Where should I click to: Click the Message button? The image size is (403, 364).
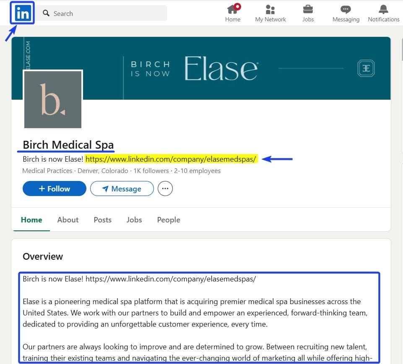coord(122,188)
